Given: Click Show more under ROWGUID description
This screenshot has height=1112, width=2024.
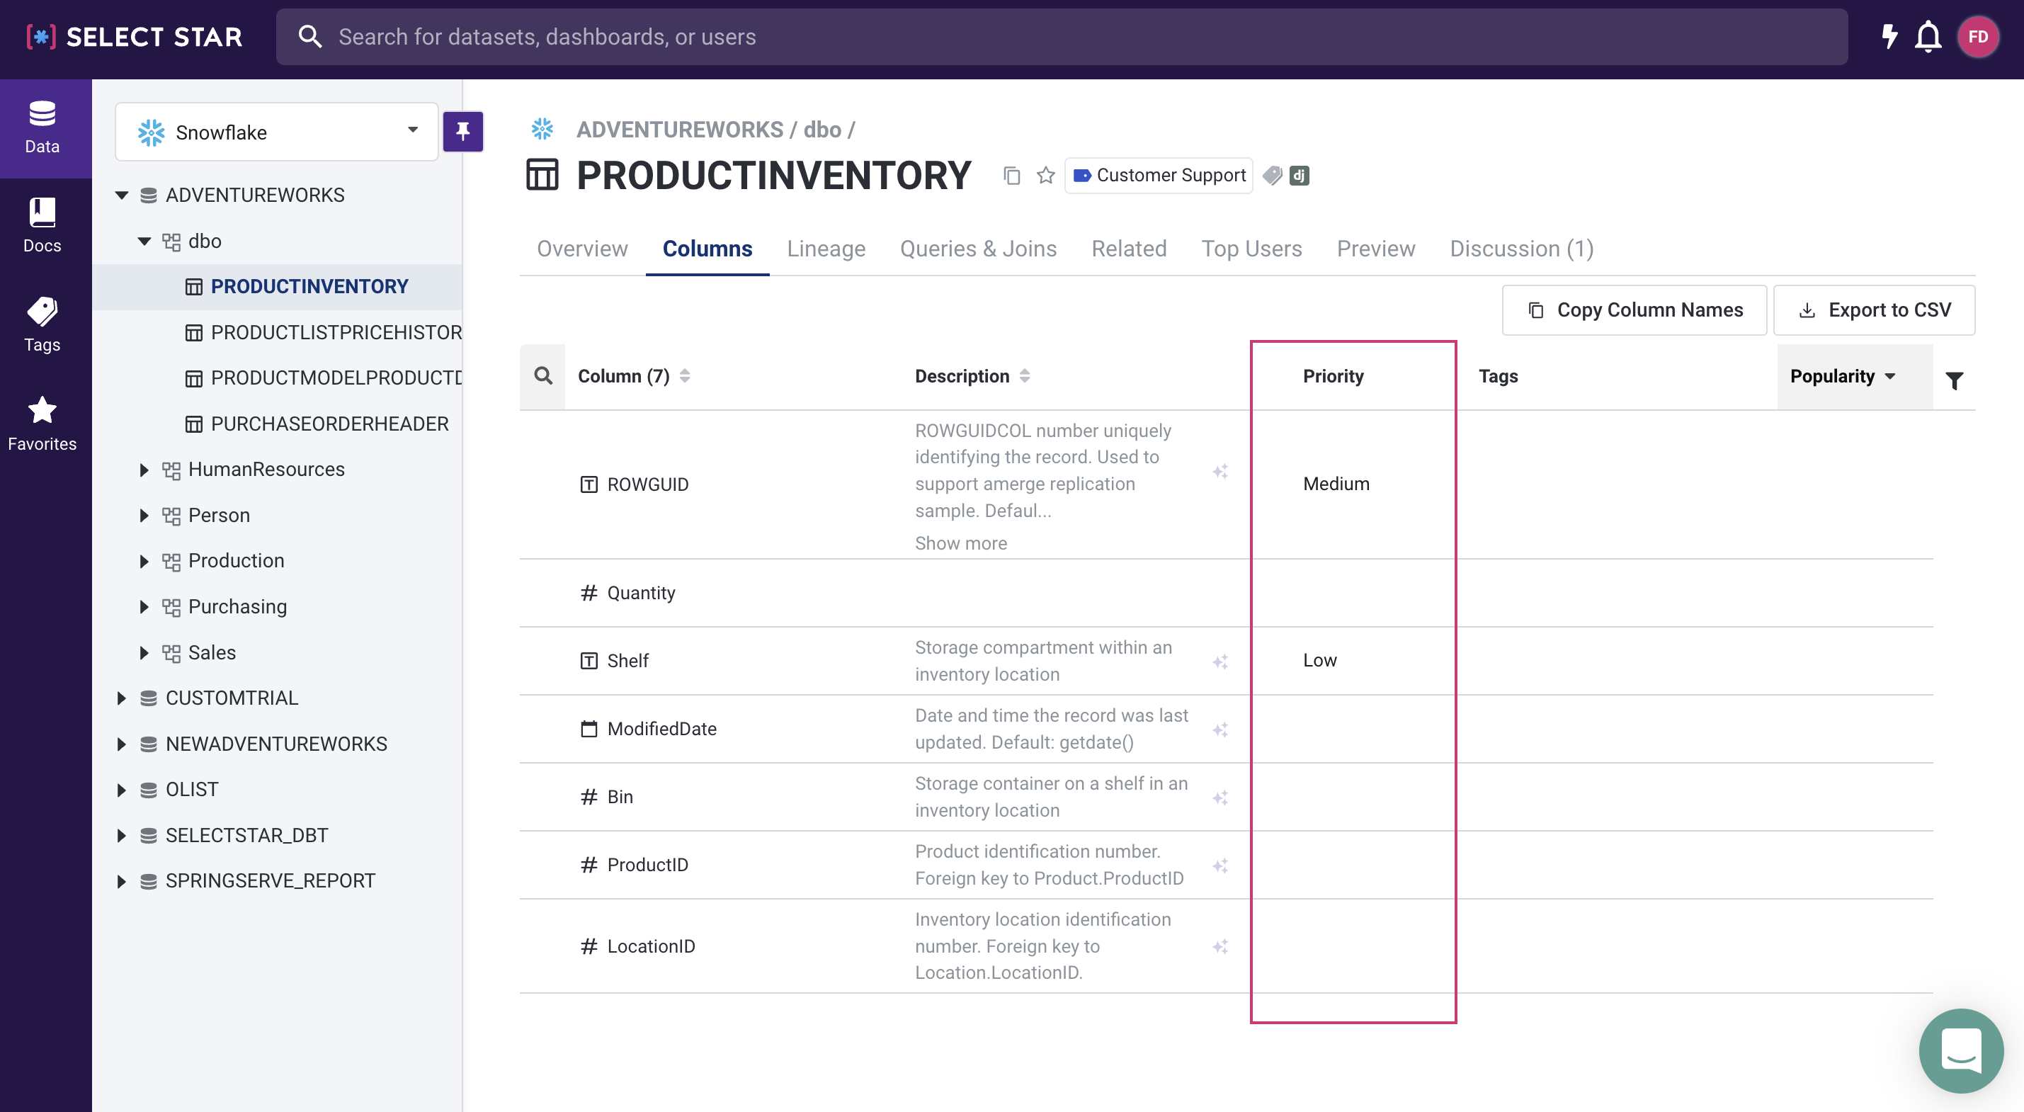Looking at the screenshot, I should tap(960, 543).
